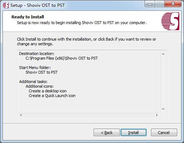Click the scroll right arrow in the summary box
Viewport: 184px width, 143px height.
pos(157,115)
